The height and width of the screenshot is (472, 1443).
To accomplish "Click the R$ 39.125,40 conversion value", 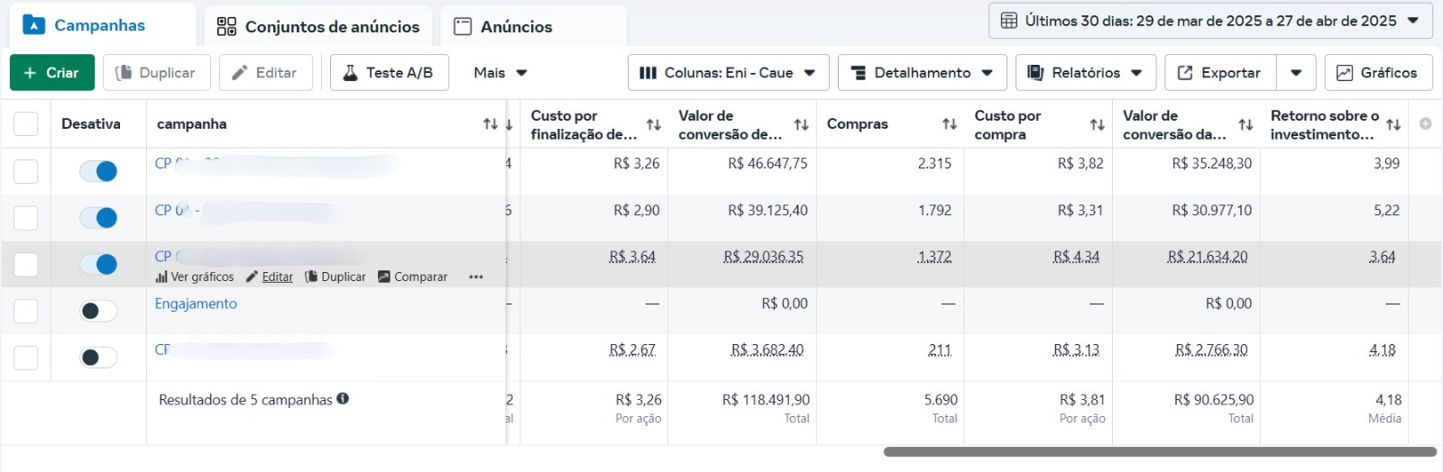I will point(767,210).
